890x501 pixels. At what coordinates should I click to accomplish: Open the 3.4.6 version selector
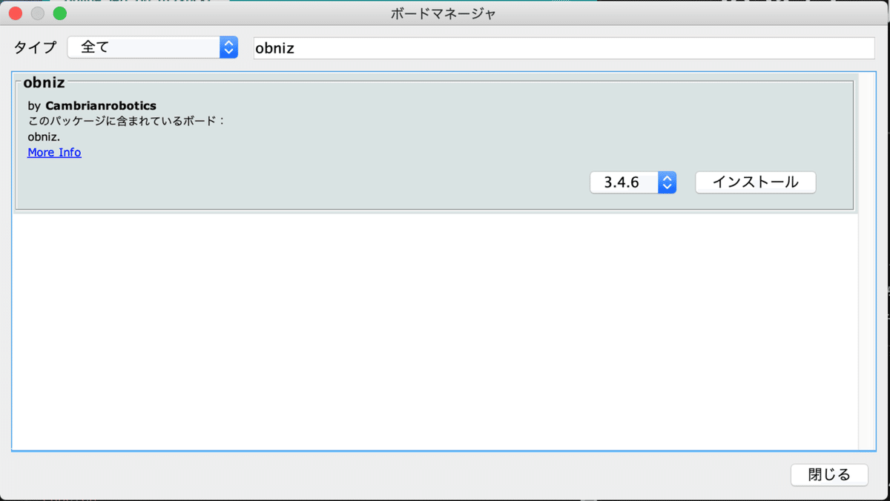tap(633, 182)
